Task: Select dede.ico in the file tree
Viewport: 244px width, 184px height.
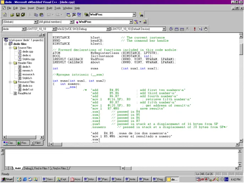Action: coord(27,86)
